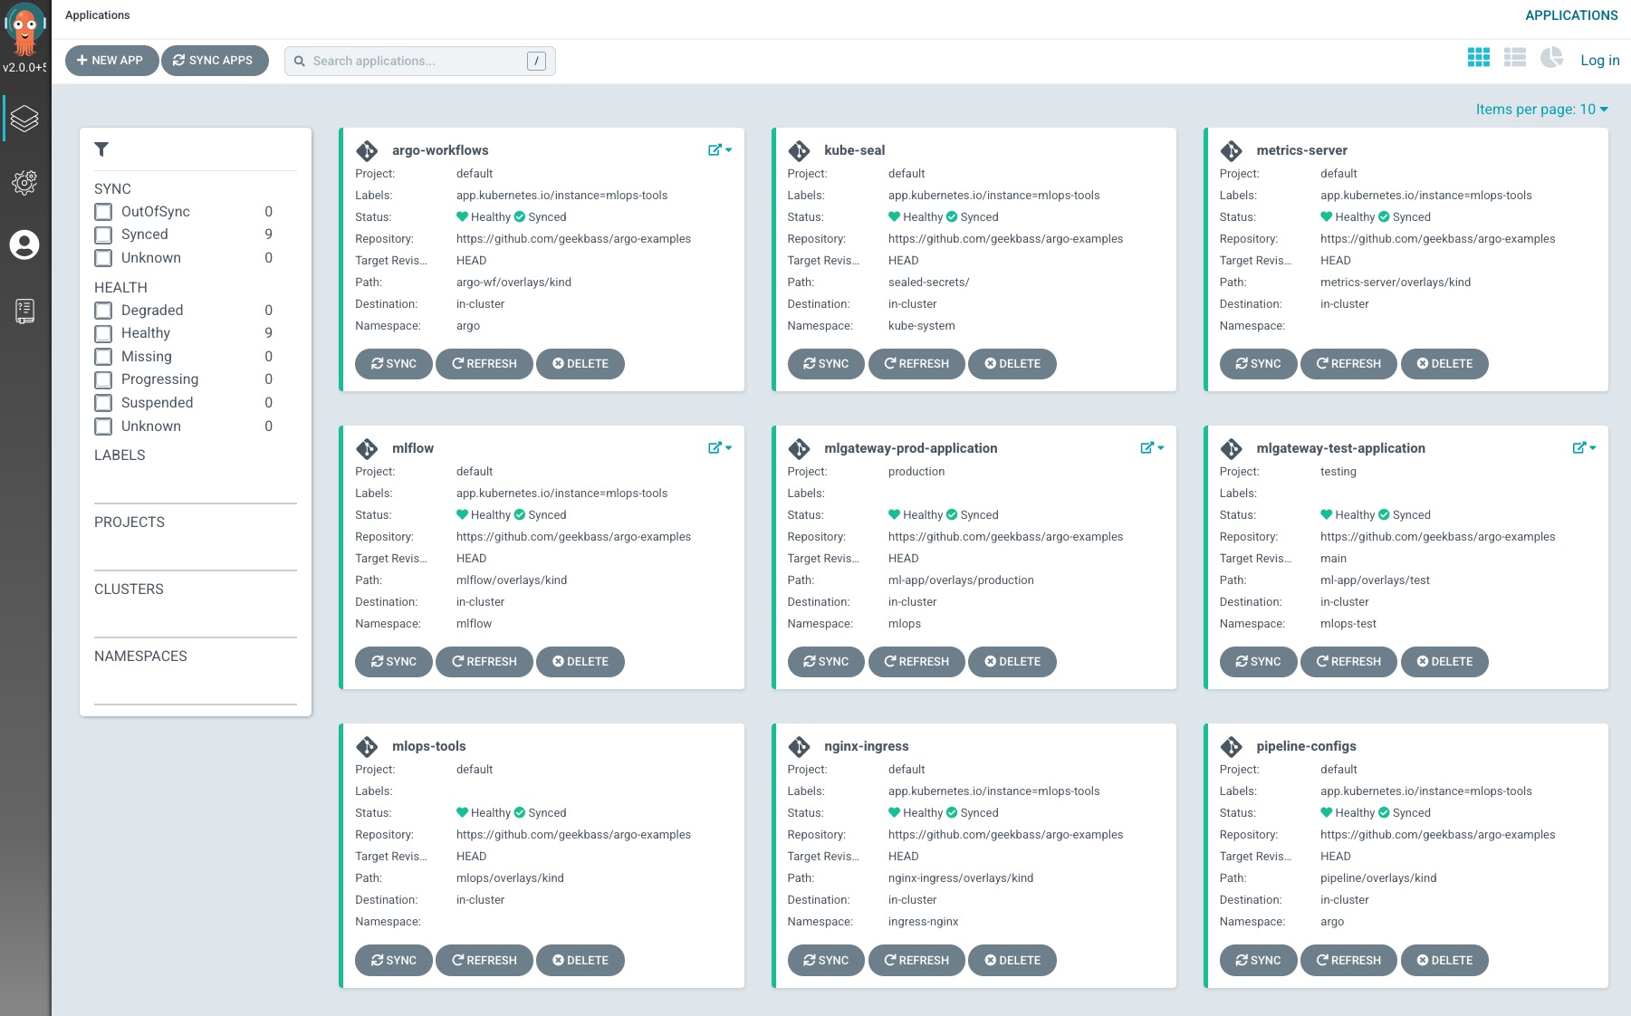
Task: Click the Healthy heart icon on nginx-ingress
Action: (x=894, y=812)
